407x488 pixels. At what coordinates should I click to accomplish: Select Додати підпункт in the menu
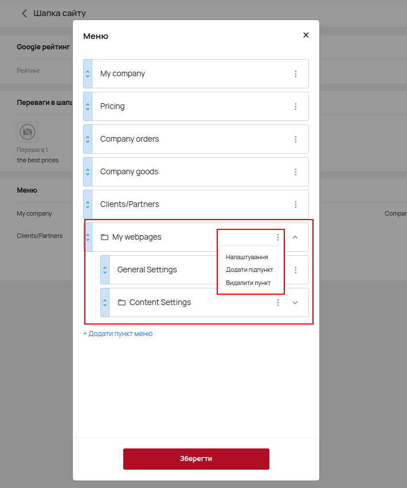coord(249,270)
